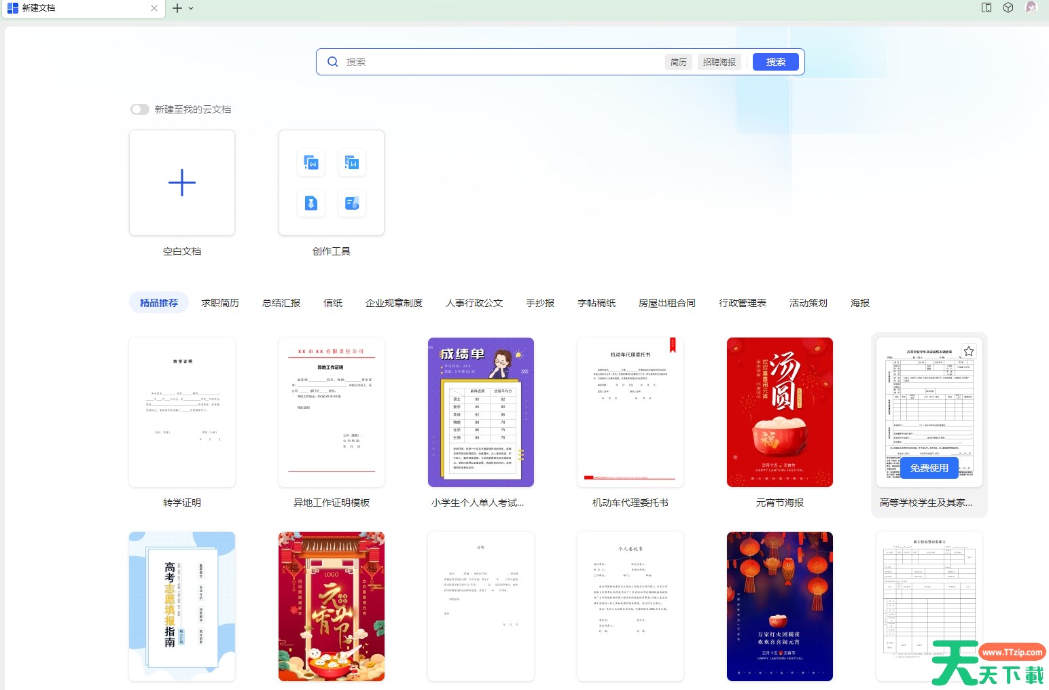Create a blank document with the large plus
The height and width of the screenshot is (690, 1049).
[x=182, y=183]
